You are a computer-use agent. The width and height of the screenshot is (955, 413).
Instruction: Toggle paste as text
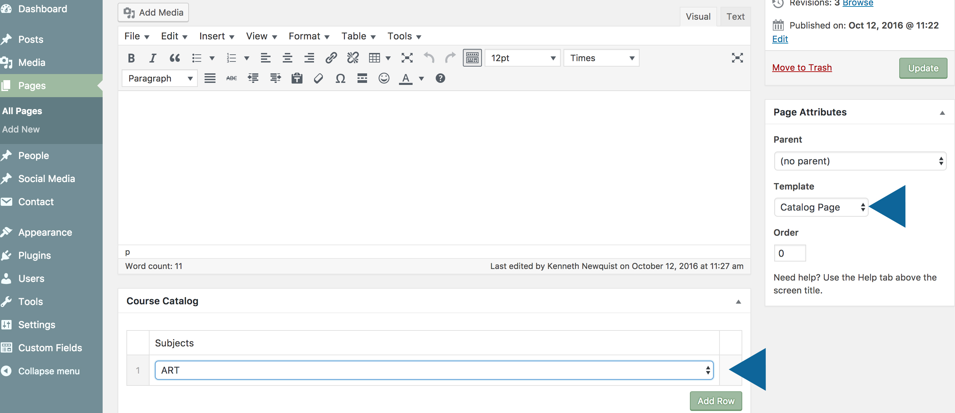click(297, 78)
